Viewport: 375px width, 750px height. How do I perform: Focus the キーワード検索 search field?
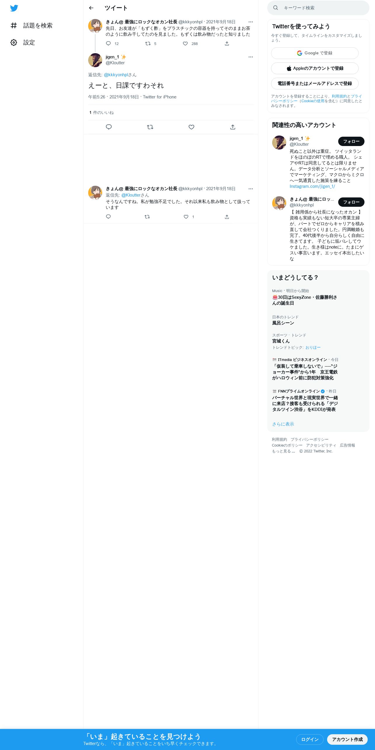[x=318, y=8]
